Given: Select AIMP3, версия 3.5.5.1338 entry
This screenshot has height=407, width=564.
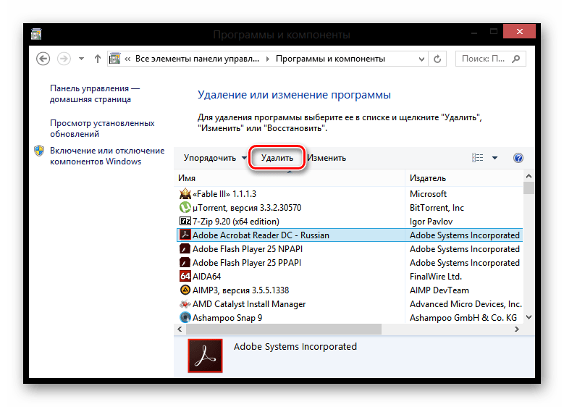Looking at the screenshot, I should [240, 290].
